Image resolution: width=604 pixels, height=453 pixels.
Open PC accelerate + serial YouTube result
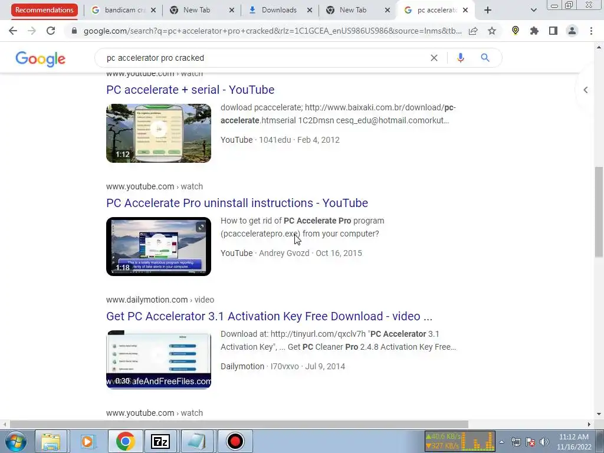click(x=191, y=90)
